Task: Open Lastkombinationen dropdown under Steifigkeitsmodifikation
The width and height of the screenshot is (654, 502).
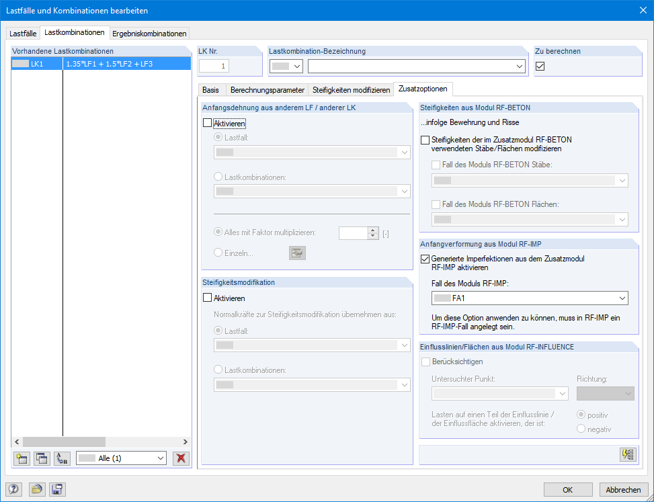Action: click(x=312, y=385)
